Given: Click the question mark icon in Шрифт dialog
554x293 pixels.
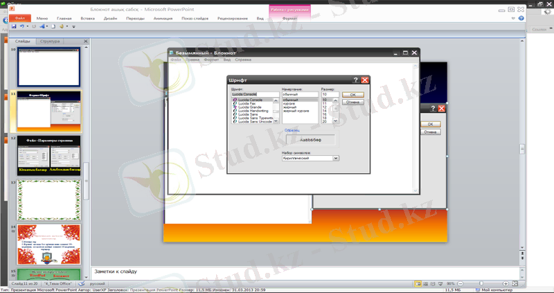Looking at the screenshot, I should 355,80.
